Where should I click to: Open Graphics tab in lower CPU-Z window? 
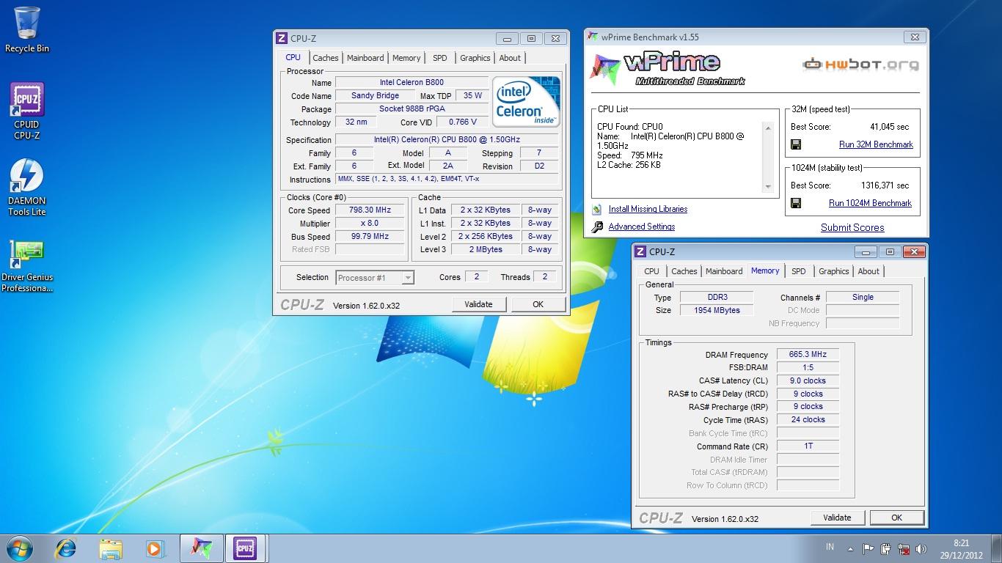tap(834, 271)
